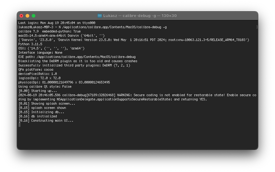This screenshot has width=275, height=172.
Task: Click the 'calibre 7.9 embedded-python: True' line
Action: tap(49, 32)
